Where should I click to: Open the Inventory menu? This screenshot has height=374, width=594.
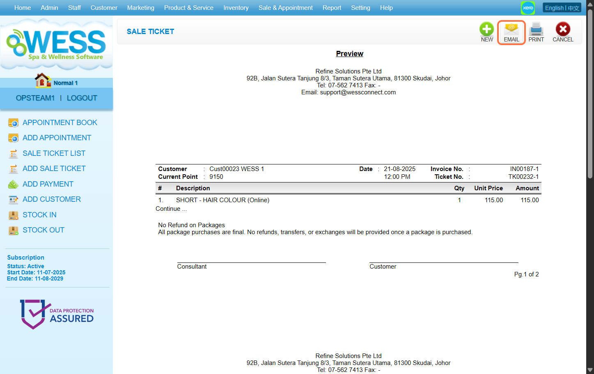coord(236,8)
